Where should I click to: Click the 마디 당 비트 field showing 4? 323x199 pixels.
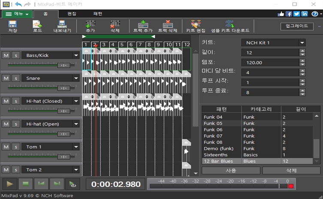point(270,72)
